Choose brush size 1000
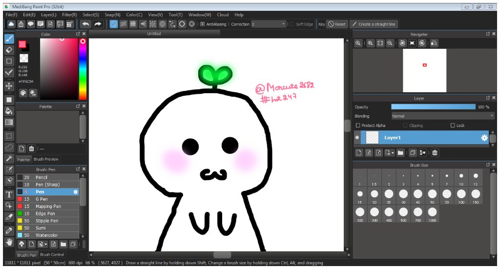500x269 pixels. [x=432, y=214]
